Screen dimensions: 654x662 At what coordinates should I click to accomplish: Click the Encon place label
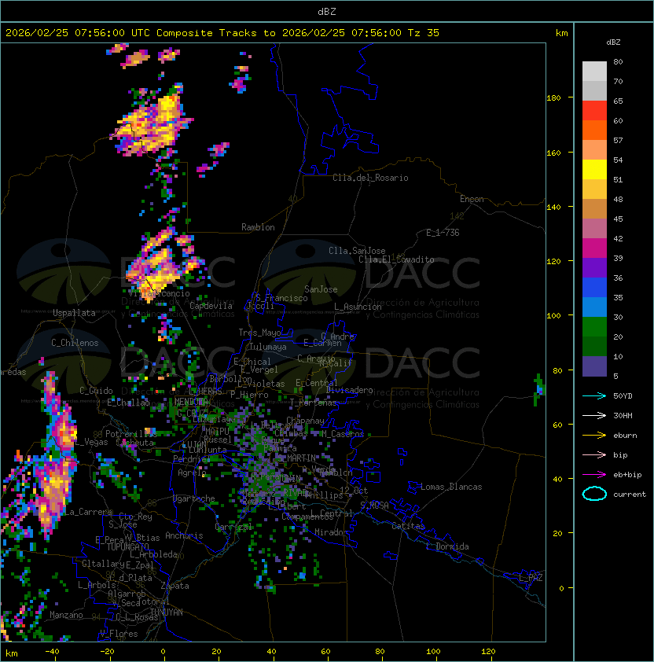[x=472, y=199]
